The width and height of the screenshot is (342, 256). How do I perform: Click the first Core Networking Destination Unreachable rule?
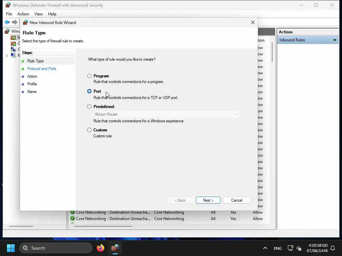113,212
